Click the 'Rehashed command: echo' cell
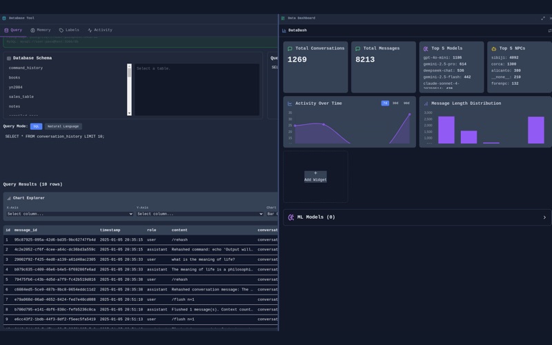The height and width of the screenshot is (345, 552). 213,250
